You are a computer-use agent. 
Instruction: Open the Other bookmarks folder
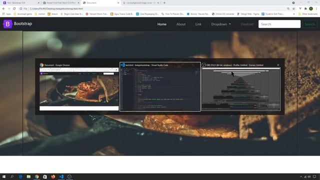(308, 14)
